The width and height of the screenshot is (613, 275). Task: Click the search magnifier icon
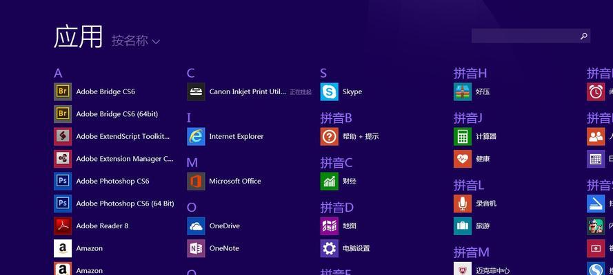(583, 36)
